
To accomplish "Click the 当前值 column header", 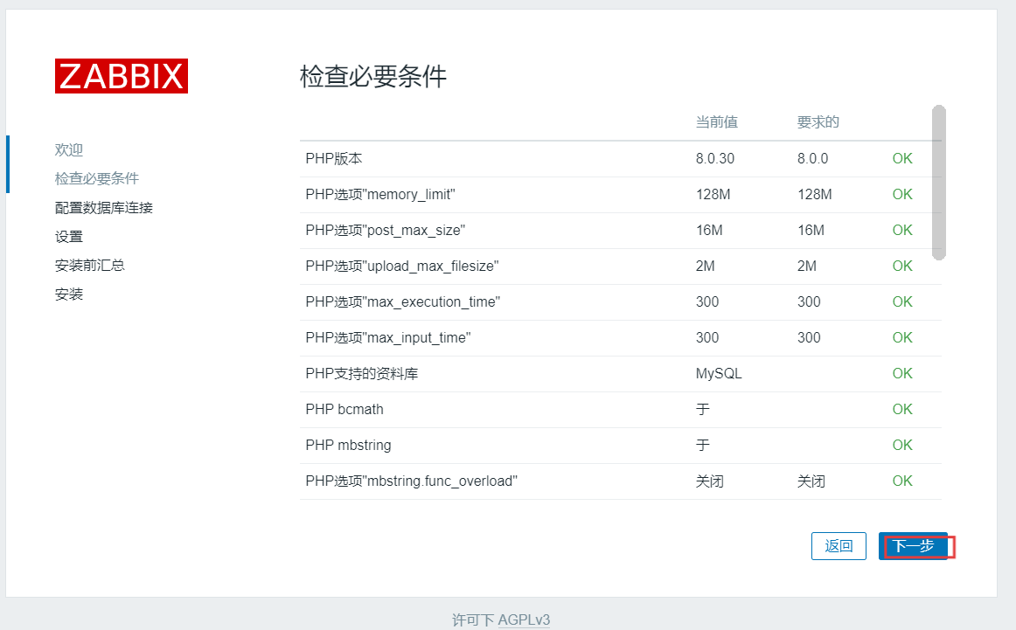I will pos(717,122).
